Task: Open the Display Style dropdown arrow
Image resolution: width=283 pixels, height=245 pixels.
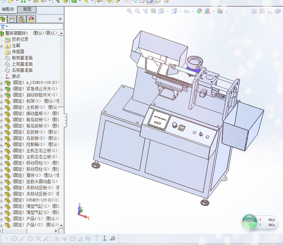Action: point(180,12)
